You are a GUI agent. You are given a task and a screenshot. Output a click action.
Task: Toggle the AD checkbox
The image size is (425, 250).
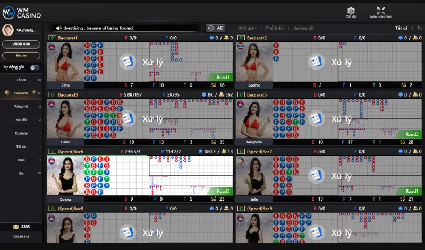click(210, 28)
